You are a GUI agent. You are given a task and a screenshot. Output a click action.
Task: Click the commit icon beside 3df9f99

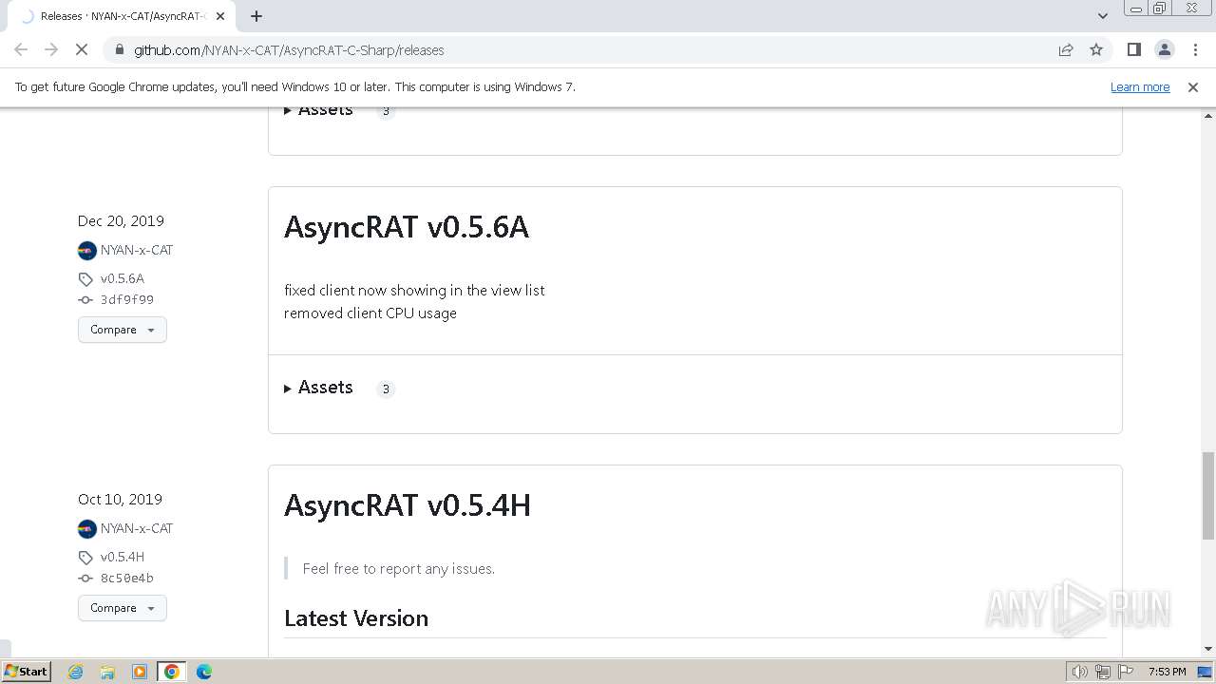tap(85, 299)
